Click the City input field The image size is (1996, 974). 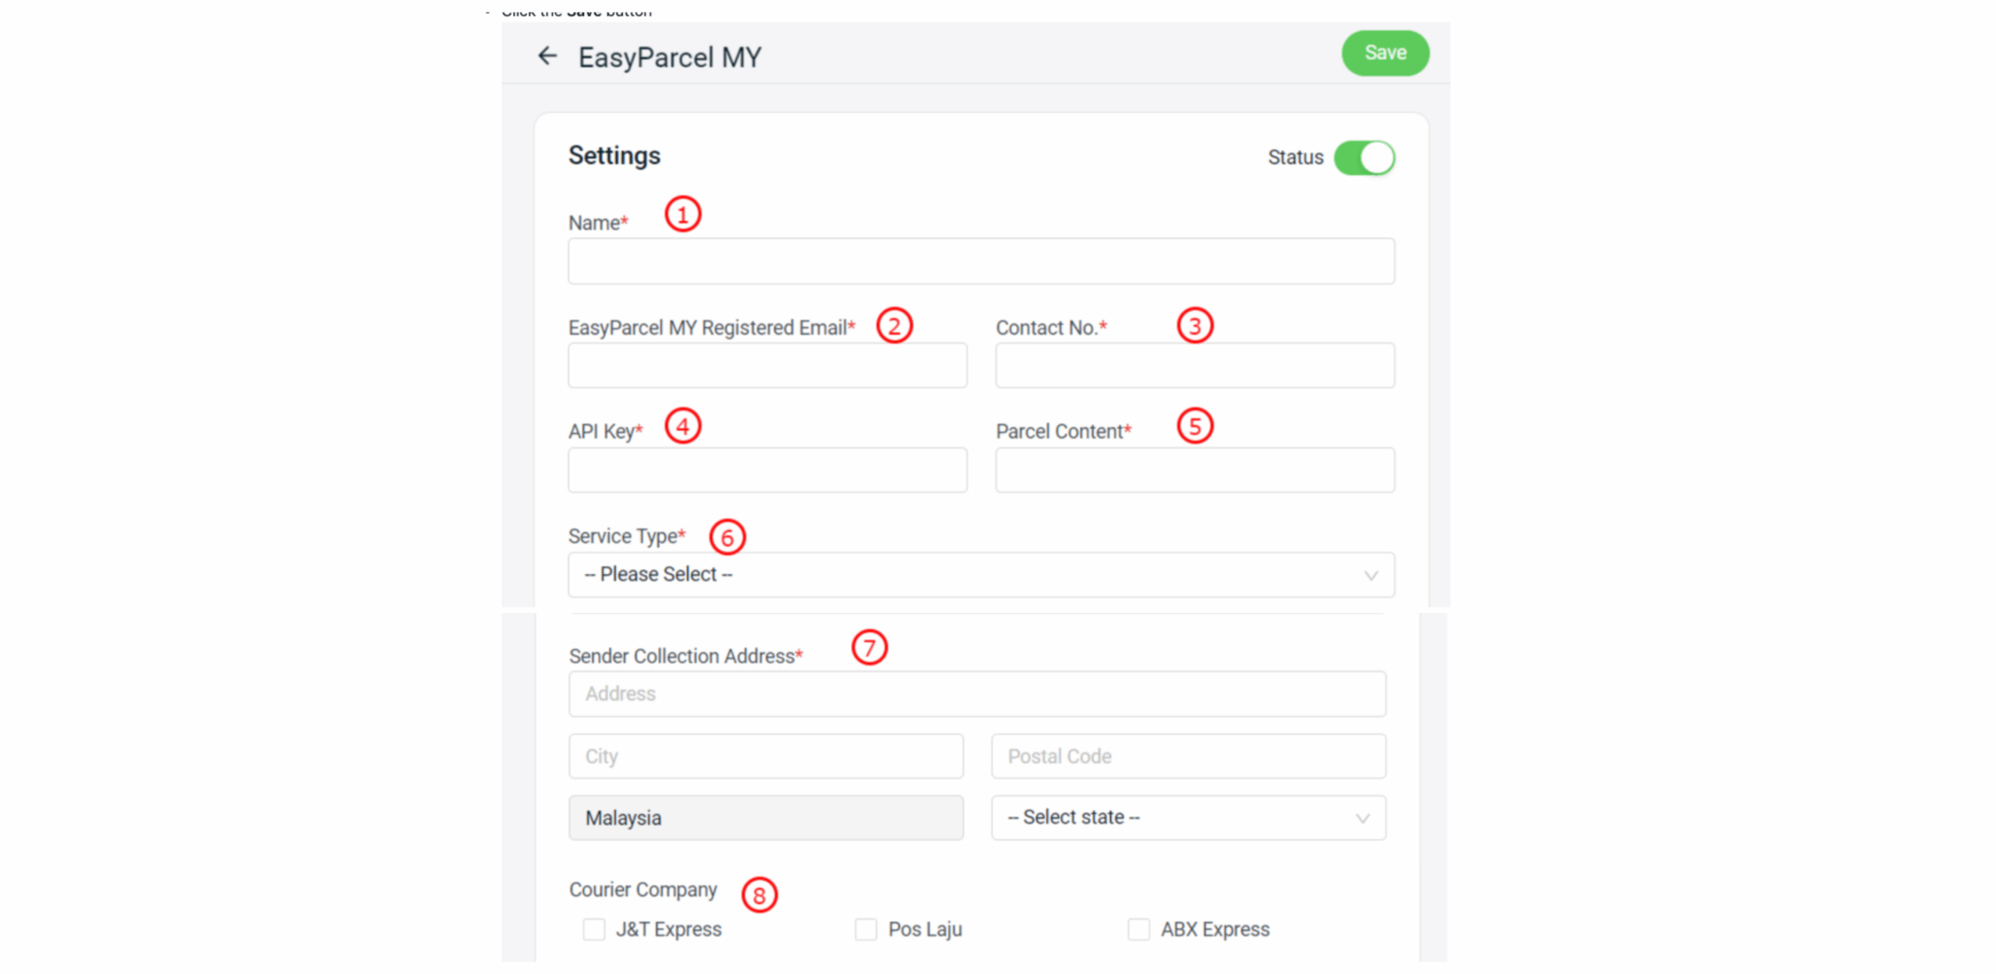point(765,755)
